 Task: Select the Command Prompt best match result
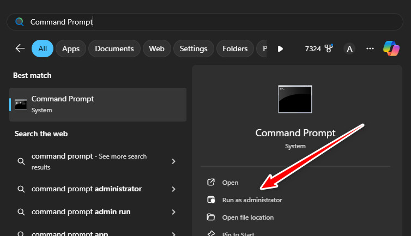(x=98, y=104)
